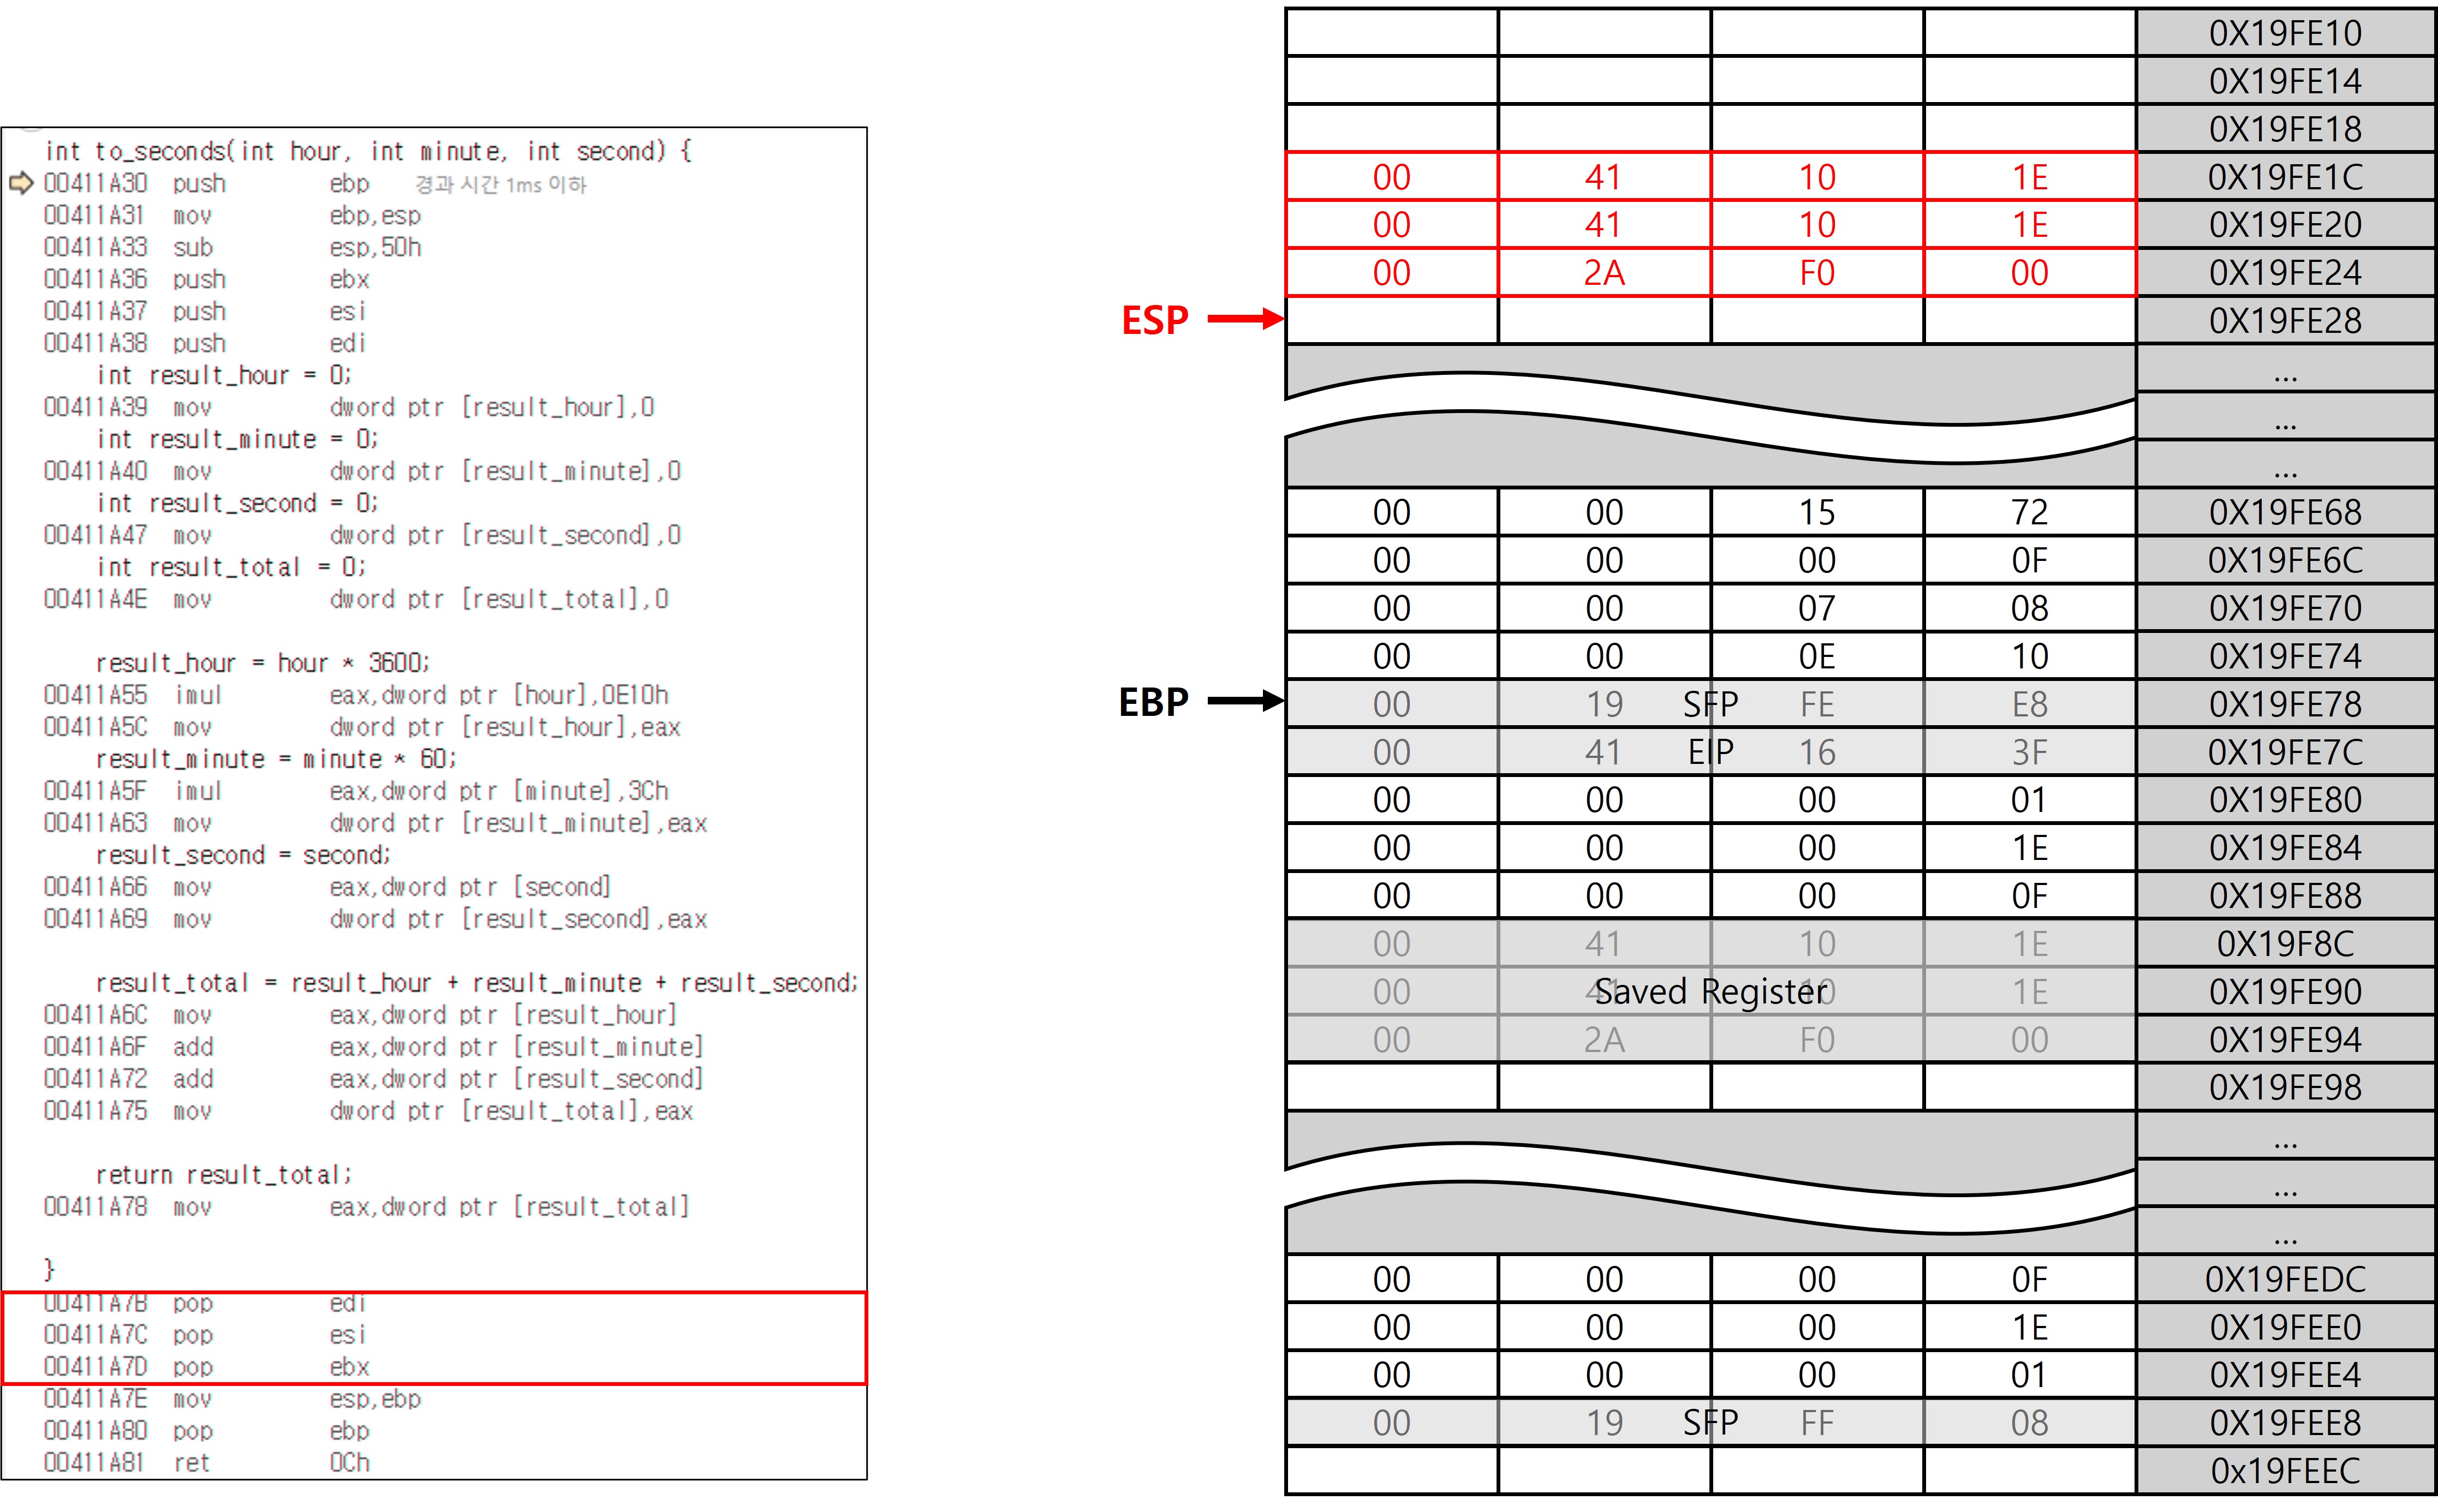Click address cell 0X19FE28

tap(2284, 321)
